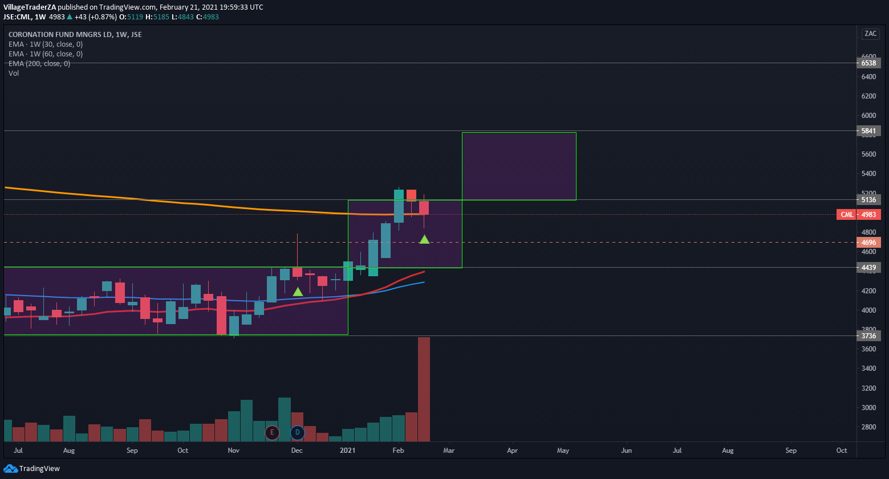
Task: Click the 3736 price level label
Action: click(x=868, y=336)
